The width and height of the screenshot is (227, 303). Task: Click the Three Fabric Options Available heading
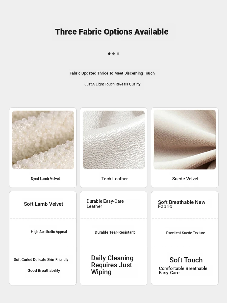click(x=112, y=32)
